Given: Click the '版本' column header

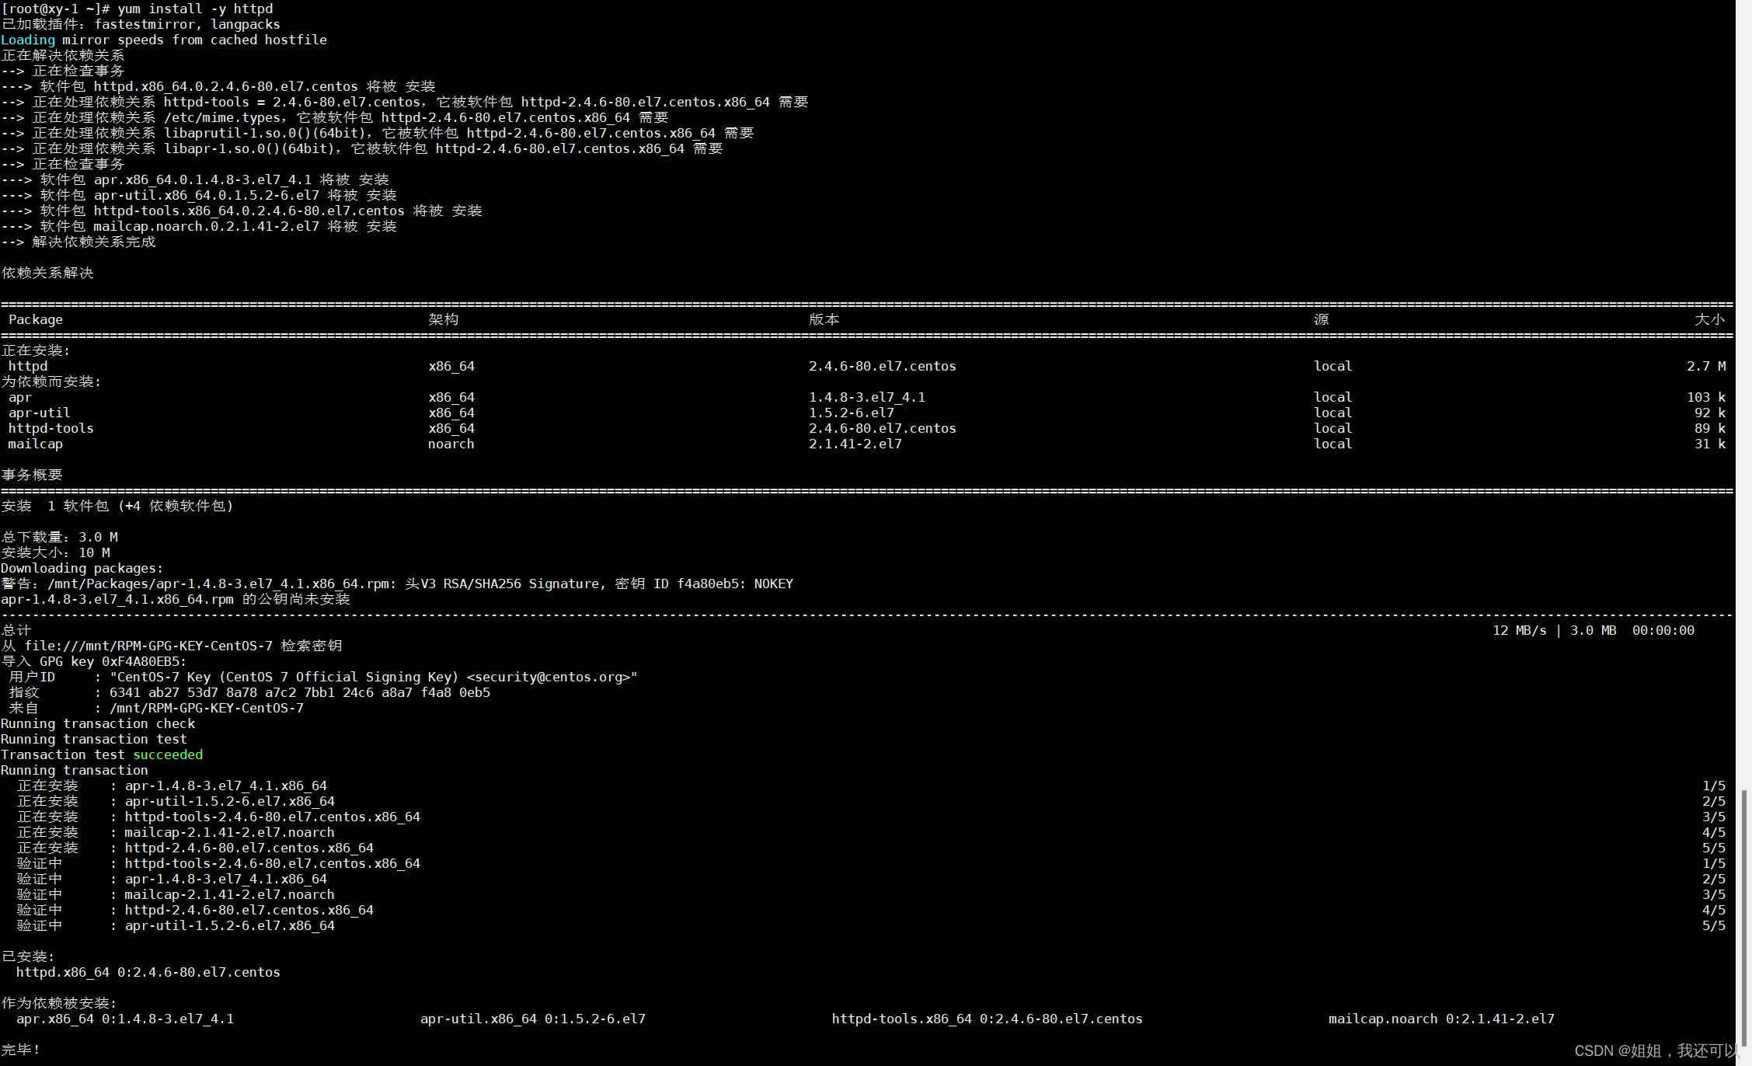Looking at the screenshot, I should pyautogui.click(x=824, y=319).
